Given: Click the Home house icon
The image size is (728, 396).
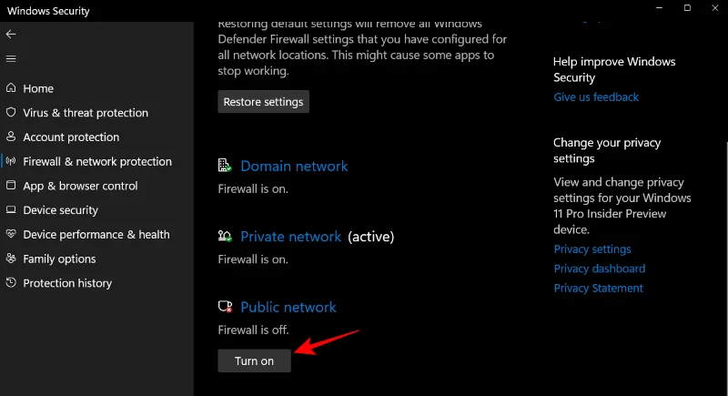Looking at the screenshot, I should point(11,87).
